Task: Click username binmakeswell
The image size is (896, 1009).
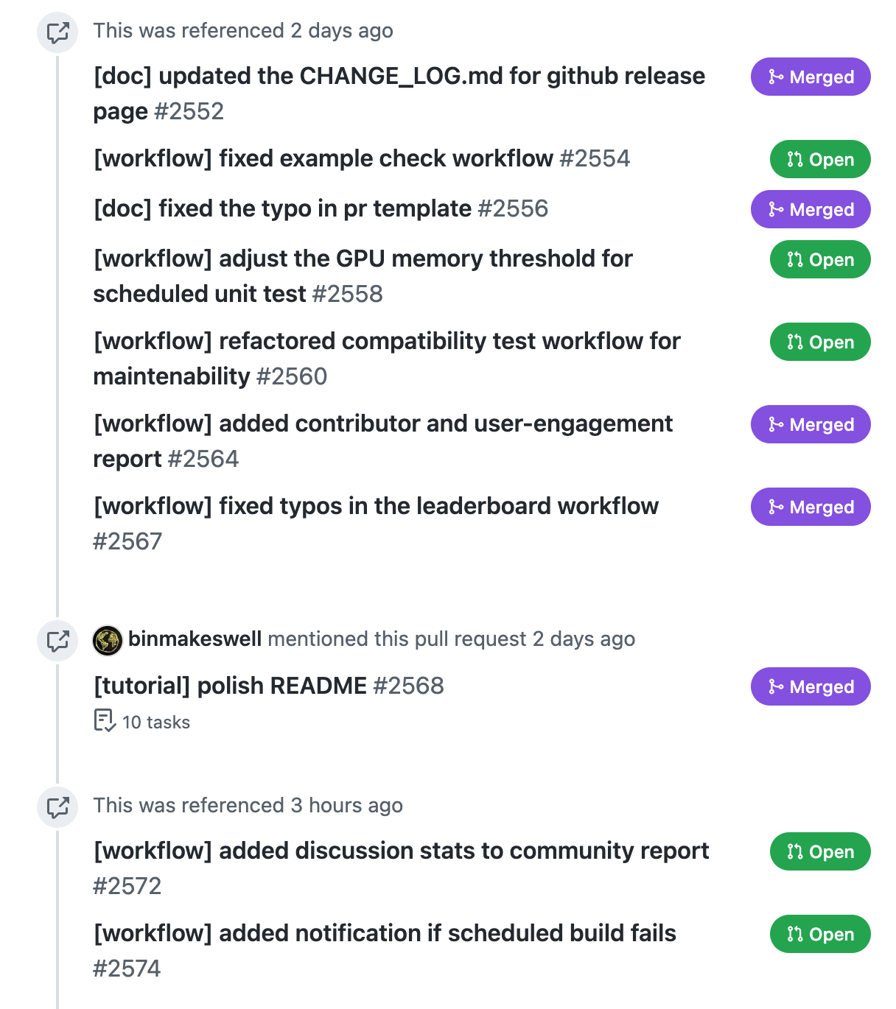Action: tap(195, 639)
